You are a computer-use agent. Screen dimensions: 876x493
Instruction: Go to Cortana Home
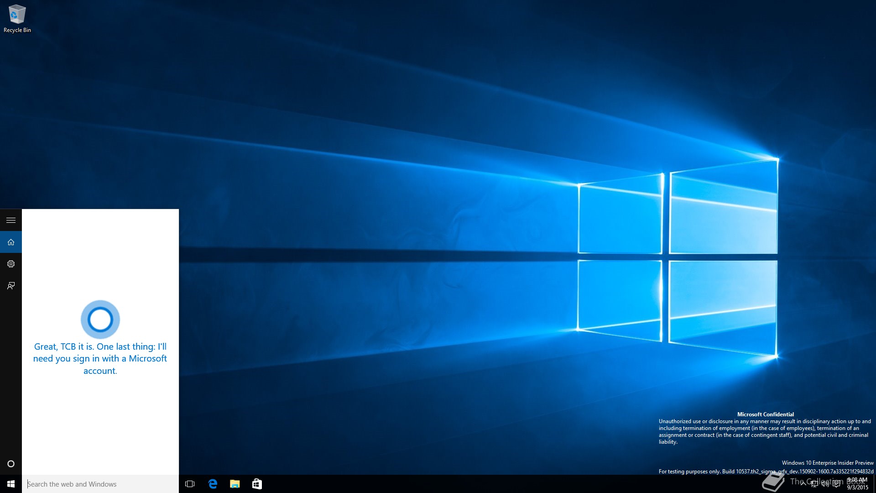[11, 242]
